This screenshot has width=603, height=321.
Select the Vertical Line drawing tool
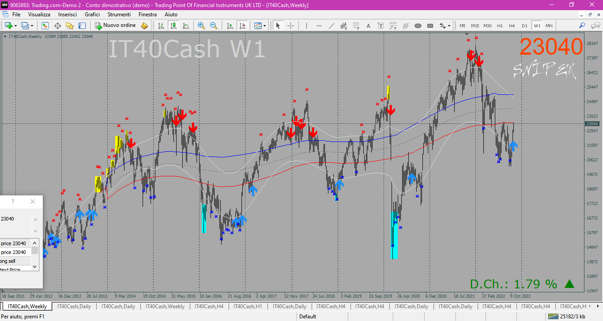(306, 26)
